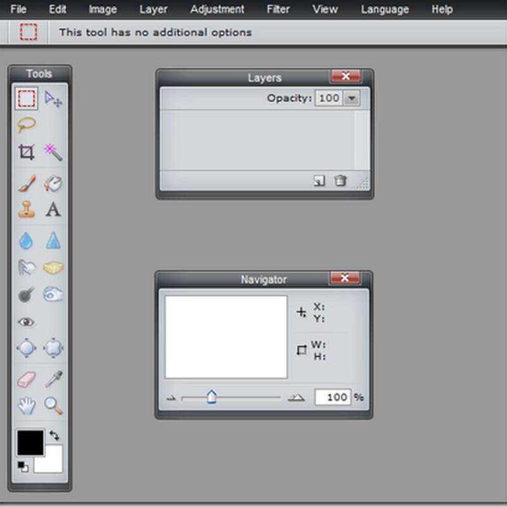Image resolution: width=507 pixels, height=507 pixels.
Task: Select the Move tool
Action: click(53, 99)
